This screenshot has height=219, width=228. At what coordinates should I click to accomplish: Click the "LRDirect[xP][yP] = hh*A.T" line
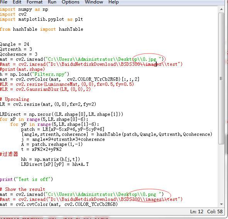55,164
